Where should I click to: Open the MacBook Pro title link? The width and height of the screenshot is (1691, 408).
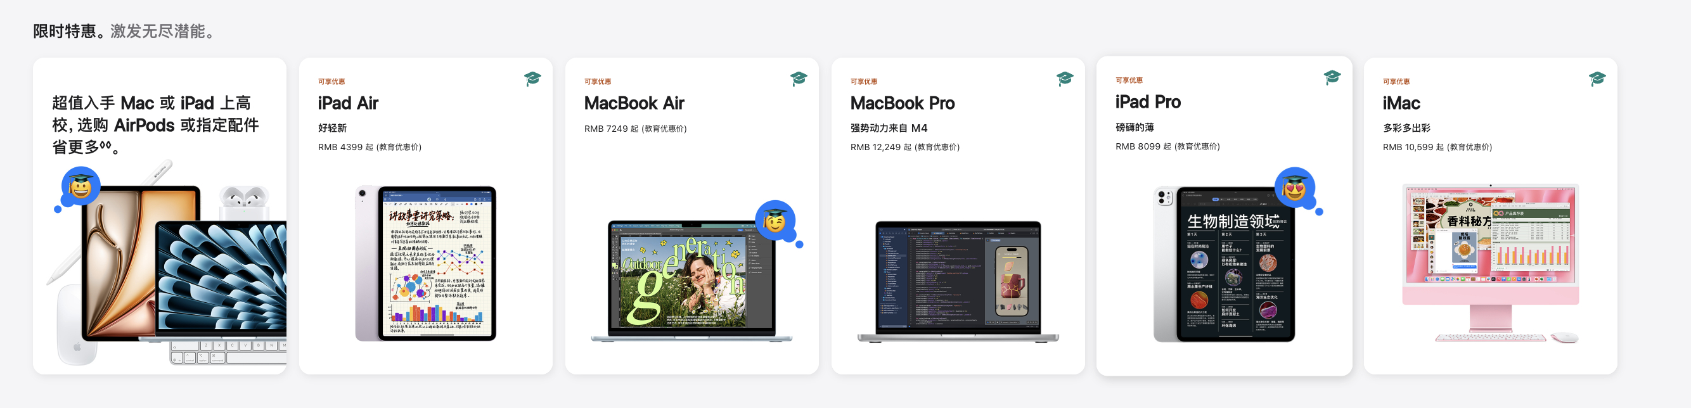point(903,103)
